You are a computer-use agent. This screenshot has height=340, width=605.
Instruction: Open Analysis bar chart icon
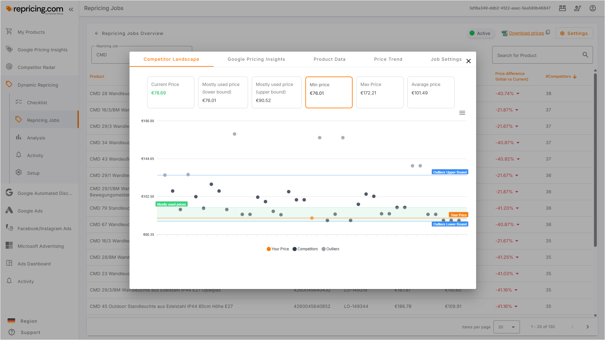[x=19, y=137]
